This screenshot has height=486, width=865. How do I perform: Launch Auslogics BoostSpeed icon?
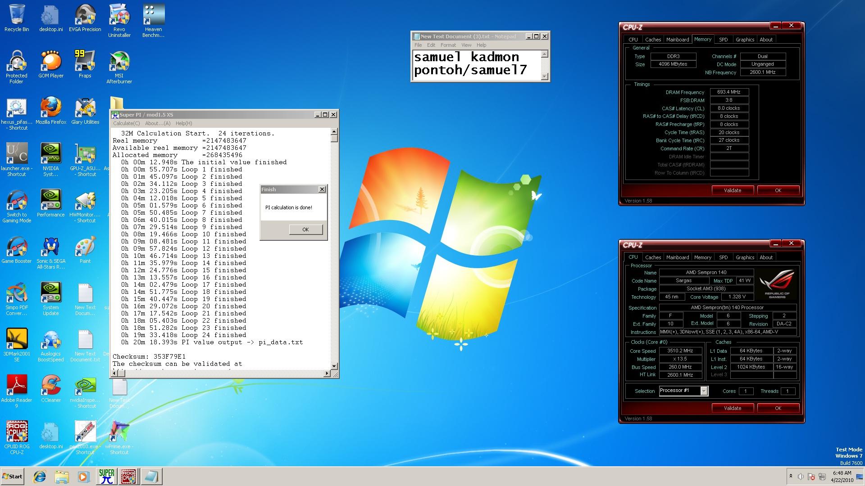[51, 345]
